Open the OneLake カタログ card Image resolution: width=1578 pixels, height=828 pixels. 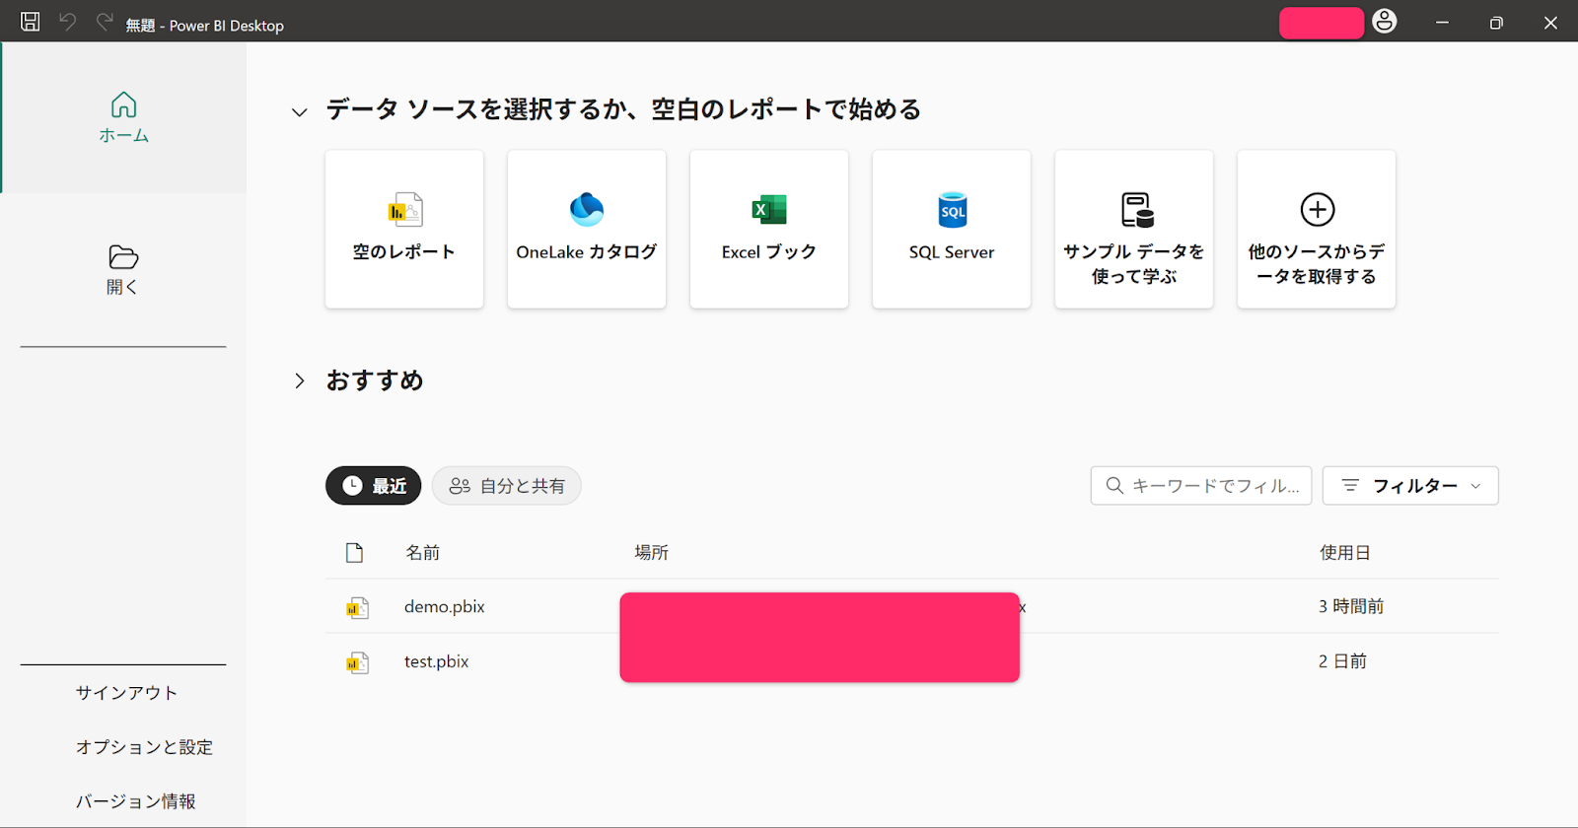pos(587,229)
